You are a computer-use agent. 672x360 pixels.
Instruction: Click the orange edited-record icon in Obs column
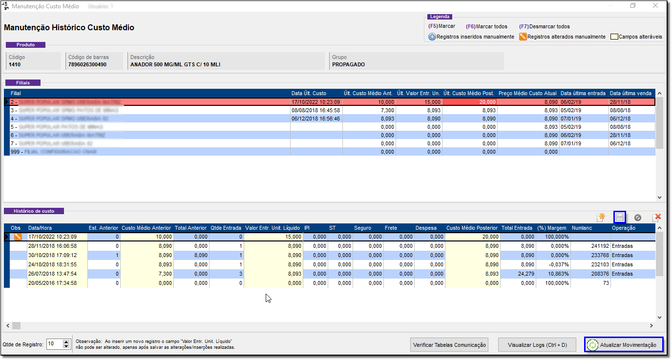(x=18, y=237)
